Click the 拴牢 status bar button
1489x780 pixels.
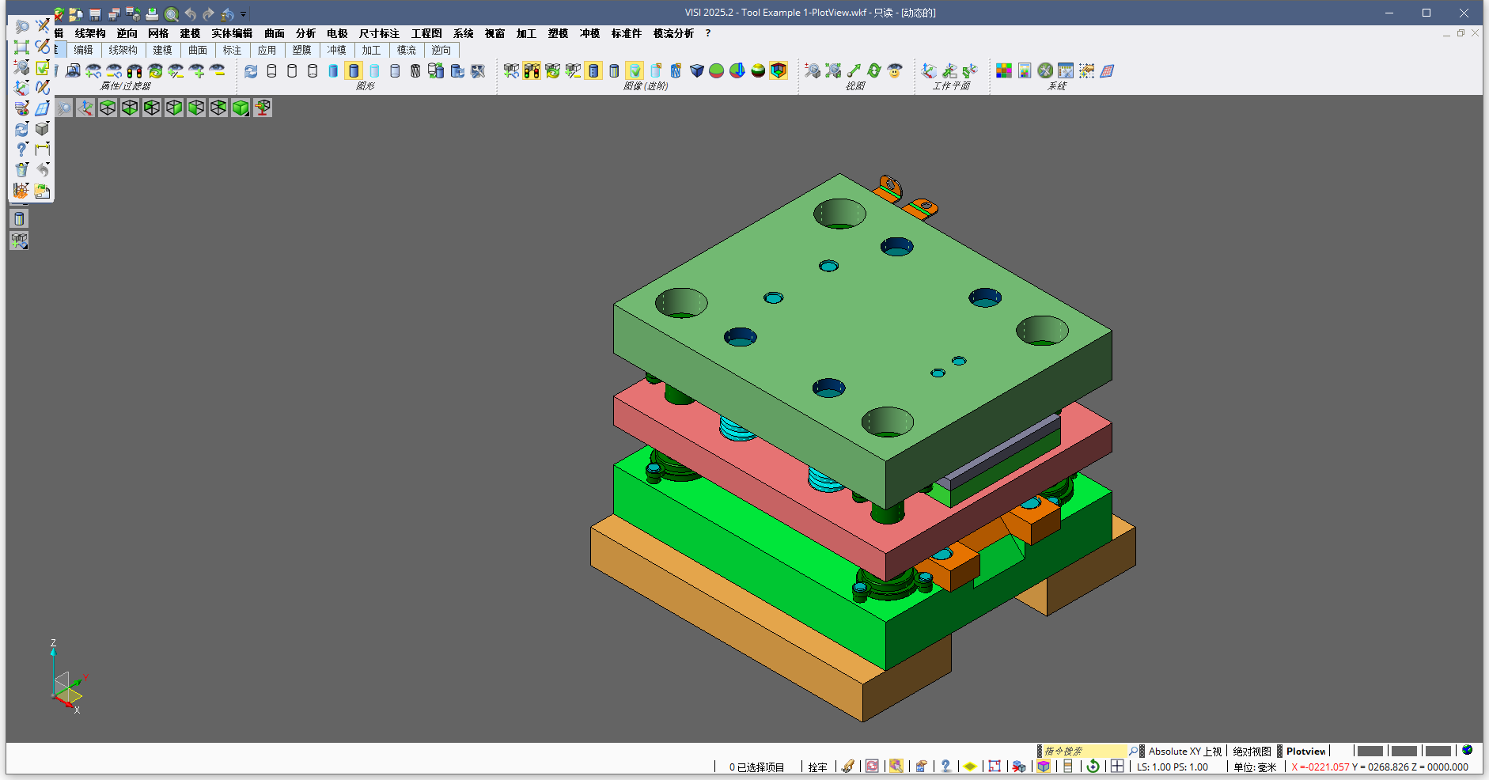click(x=817, y=767)
